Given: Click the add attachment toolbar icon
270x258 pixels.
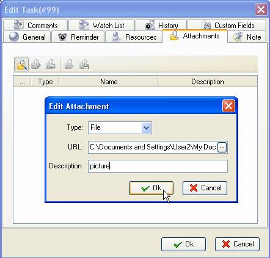Looking at the screenshot, I should click(x=69, y=64).
